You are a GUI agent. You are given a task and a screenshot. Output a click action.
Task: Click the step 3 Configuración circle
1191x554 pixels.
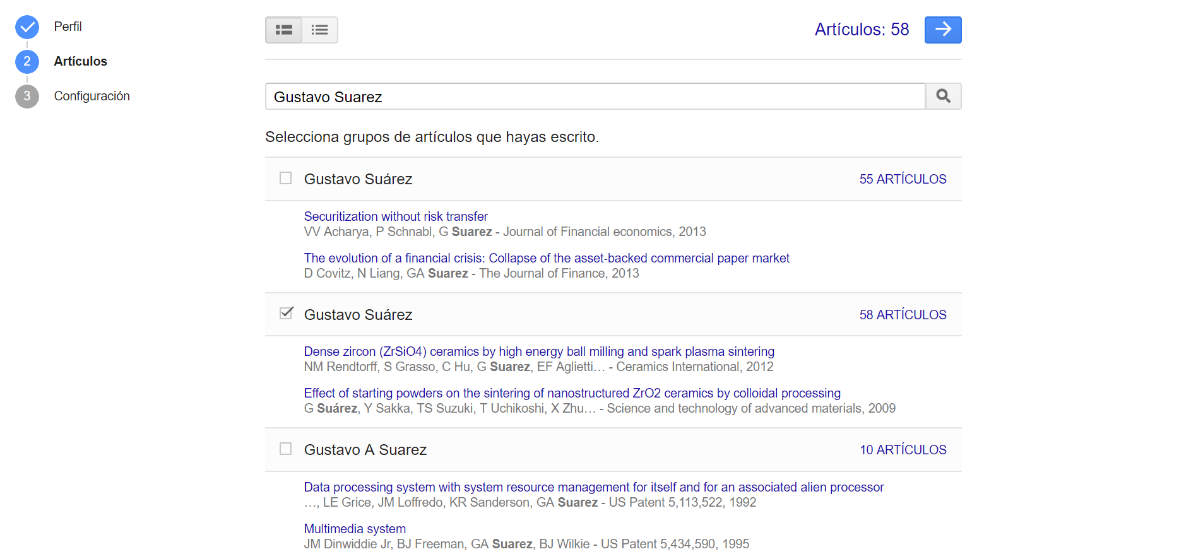(27, 97)
